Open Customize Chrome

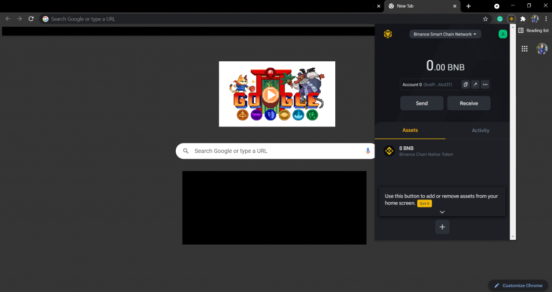pos(518,286)
